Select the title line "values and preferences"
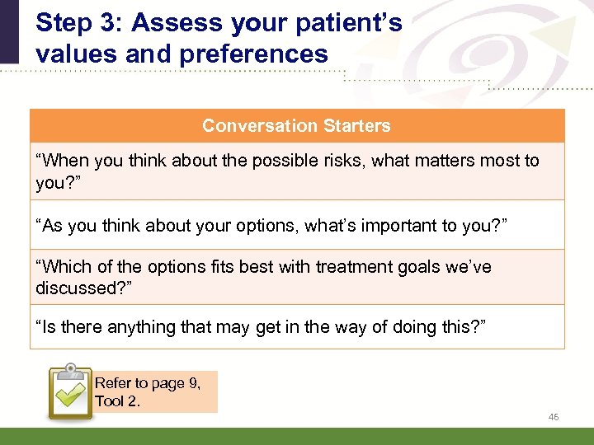This screenshot has width=594, height=445. 181,54
